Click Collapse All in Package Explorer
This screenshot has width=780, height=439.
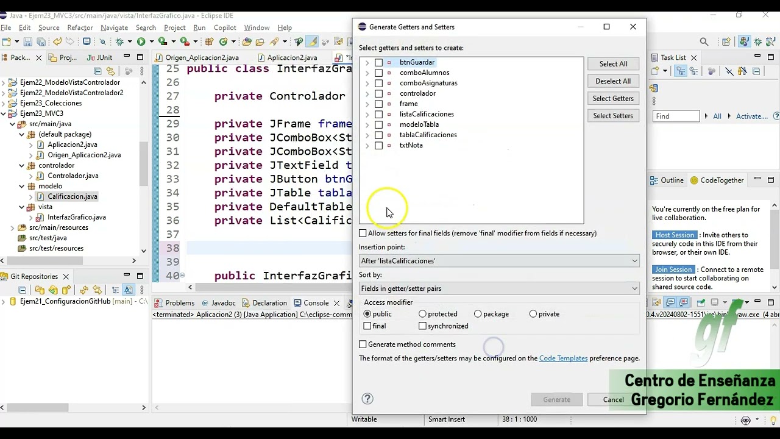pyautogui.click(x=97, y=71)
